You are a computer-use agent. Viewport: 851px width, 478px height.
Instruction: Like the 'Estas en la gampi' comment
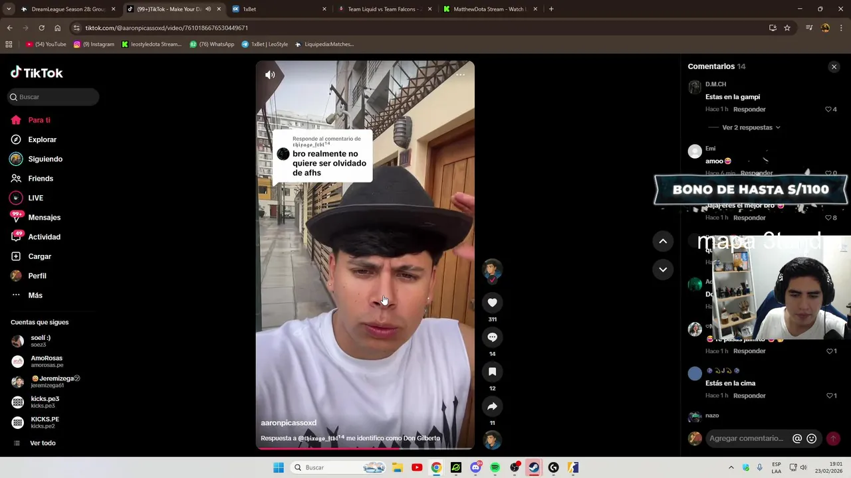point(828,110)
